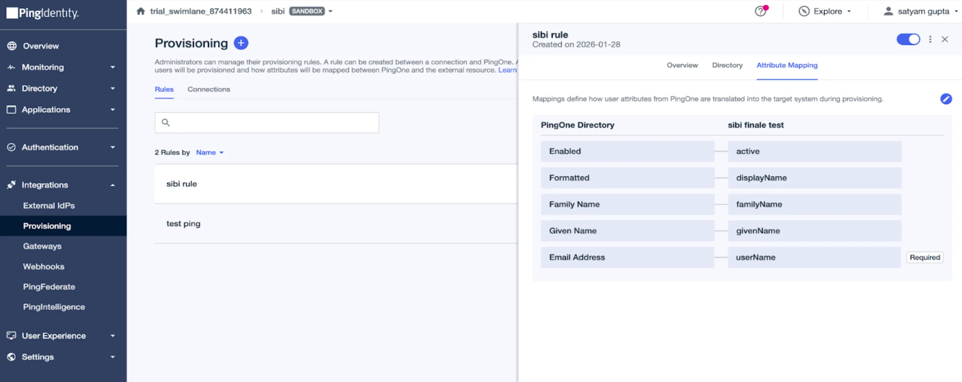Close the sibi rule details panel

(x=945, y=39)
